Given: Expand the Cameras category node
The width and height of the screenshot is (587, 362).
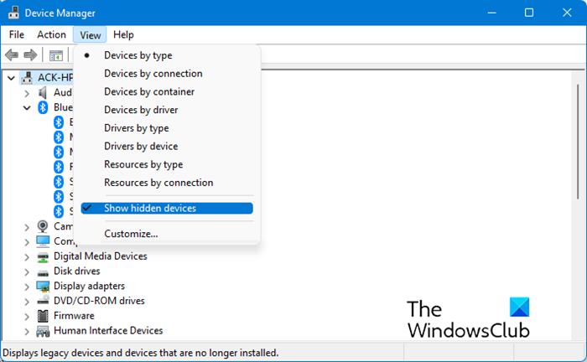Looking at the screenshot, I should (x=27, y=227).
